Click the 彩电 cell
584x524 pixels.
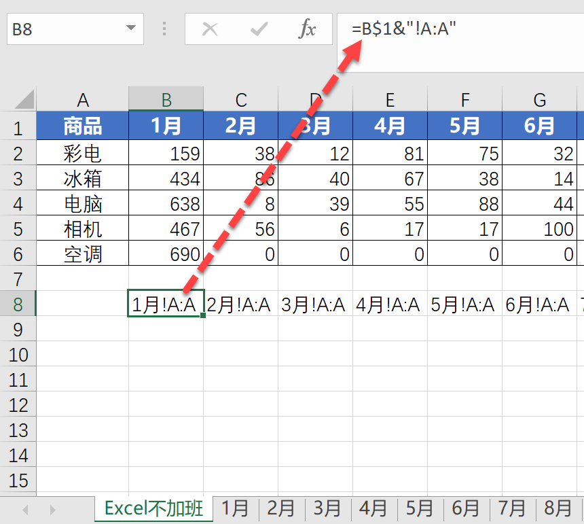click(x=83, y=153)
